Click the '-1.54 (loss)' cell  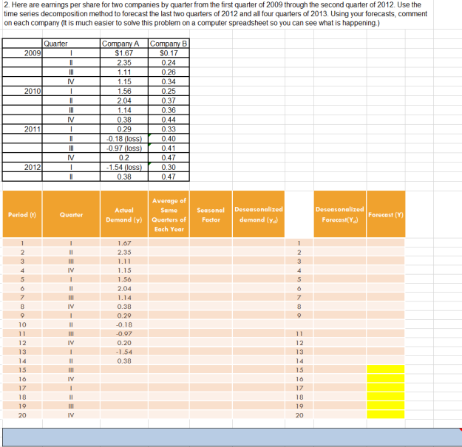[124, 167]
